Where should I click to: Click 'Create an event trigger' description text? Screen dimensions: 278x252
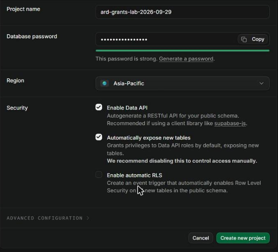(x=184, y=187)
